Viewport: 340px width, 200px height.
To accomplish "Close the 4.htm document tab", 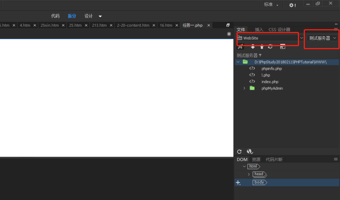I will [35, 25].
